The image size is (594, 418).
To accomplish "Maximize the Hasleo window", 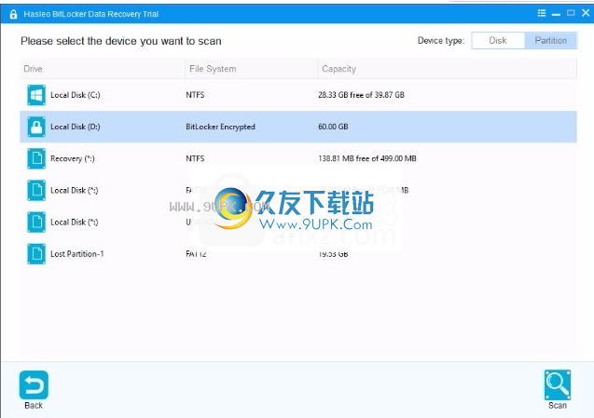I will (571, 13).
